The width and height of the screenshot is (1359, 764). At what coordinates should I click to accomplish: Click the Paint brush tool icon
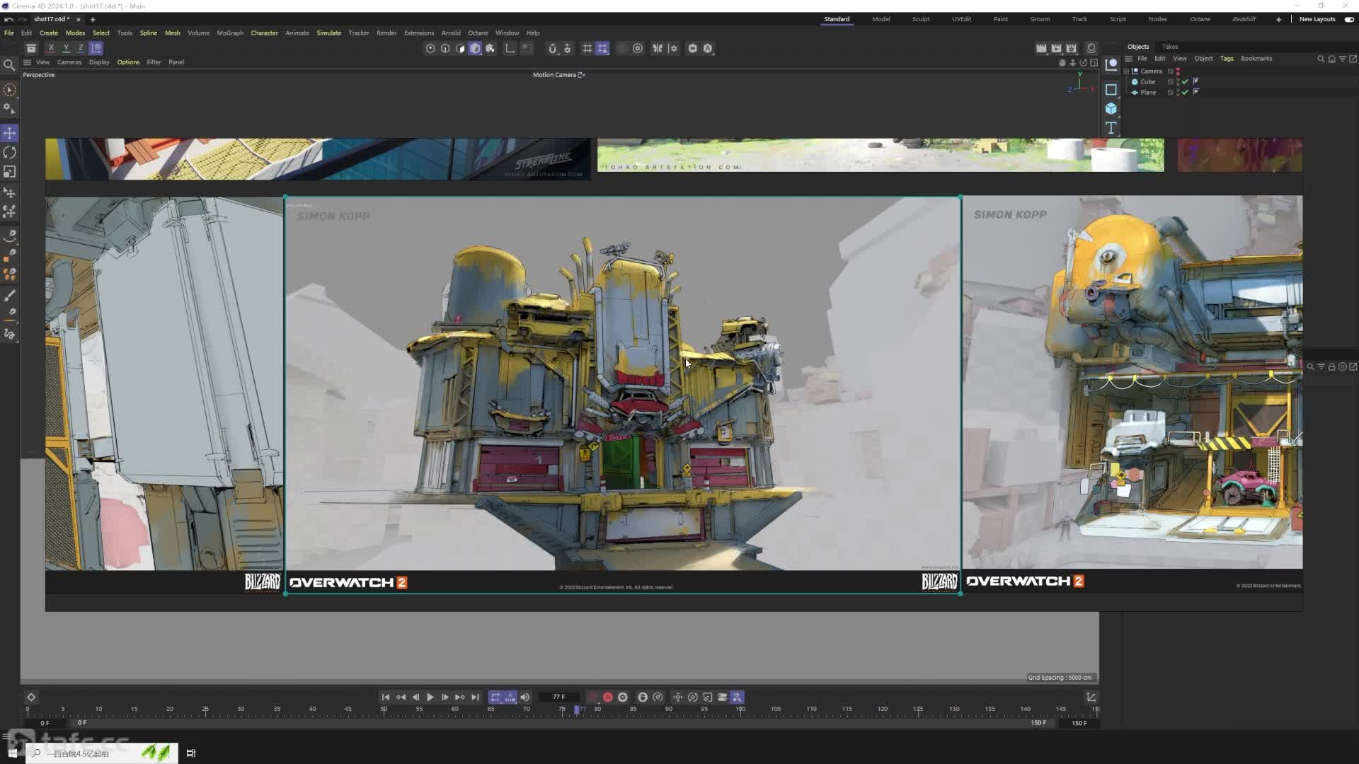(10, 295)
